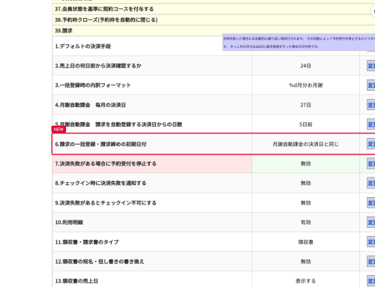Click 変更 button for 12.領収書の宛名・但し書きの書き換え
Screen dimensions: 375x287
click(x=371, y=262)
